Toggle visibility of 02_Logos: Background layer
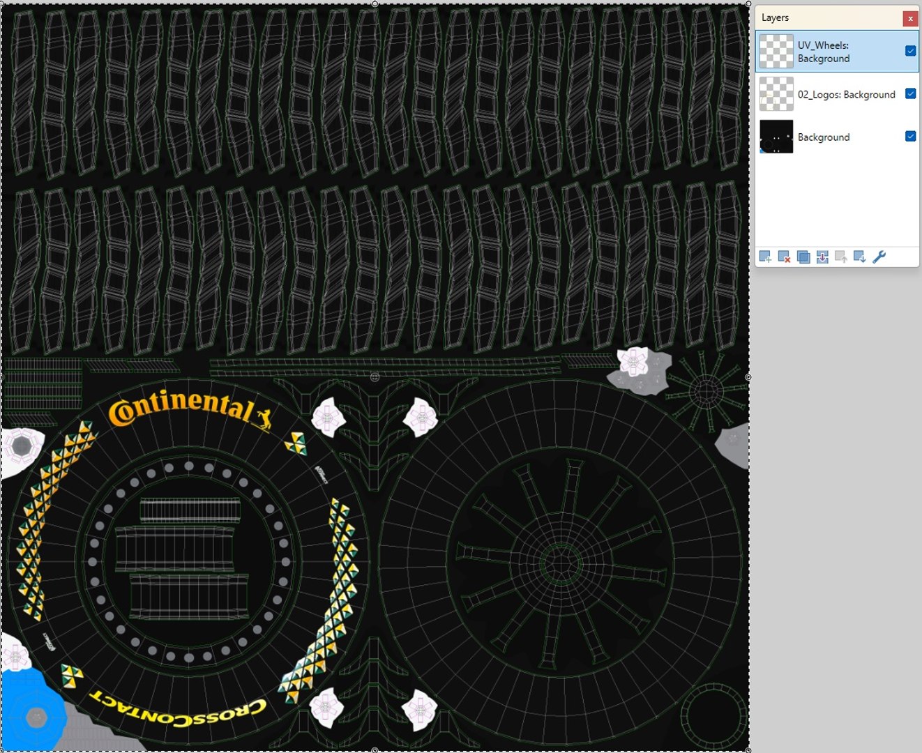This screenshot has width=922, height=753. tap(910, 93)
